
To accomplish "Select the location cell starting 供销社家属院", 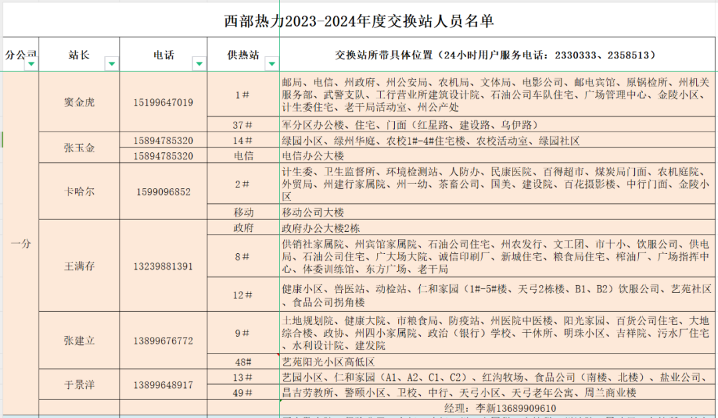I will point(497,257).
